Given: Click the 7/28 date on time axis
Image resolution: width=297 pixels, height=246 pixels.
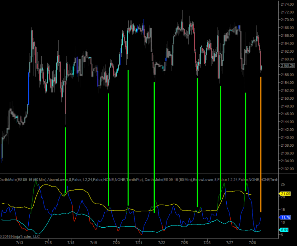Looking at the screenshot, I should pyautogui.click(x=252, y=243).
